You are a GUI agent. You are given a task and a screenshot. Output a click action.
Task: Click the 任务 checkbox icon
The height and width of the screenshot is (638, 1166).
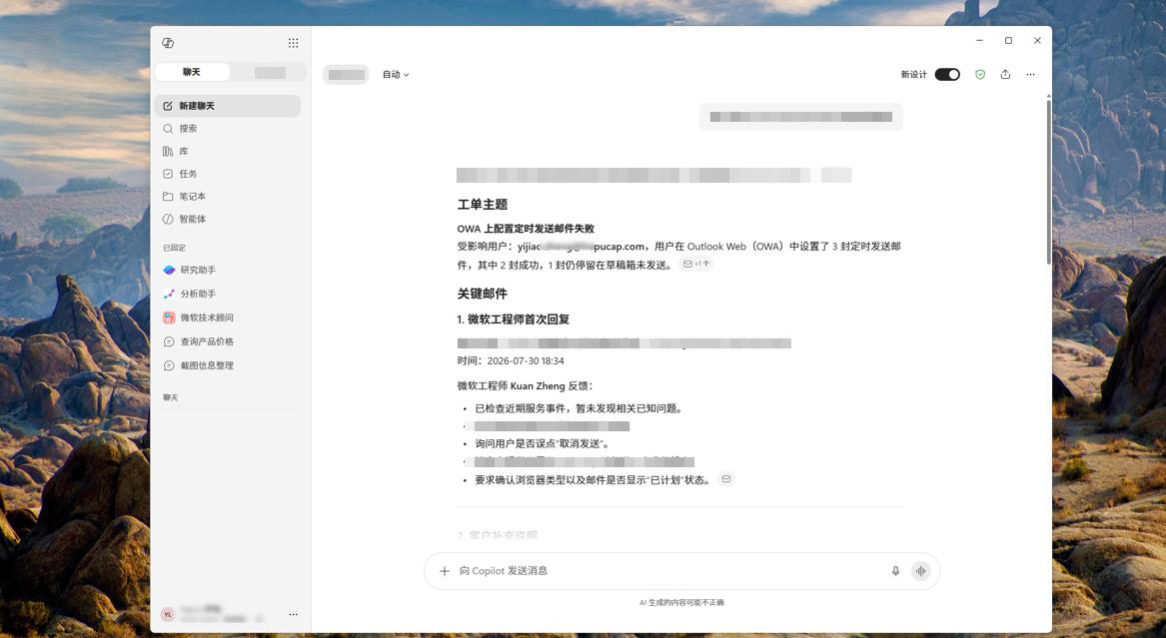pyautogui.click(x=168, y=174)
